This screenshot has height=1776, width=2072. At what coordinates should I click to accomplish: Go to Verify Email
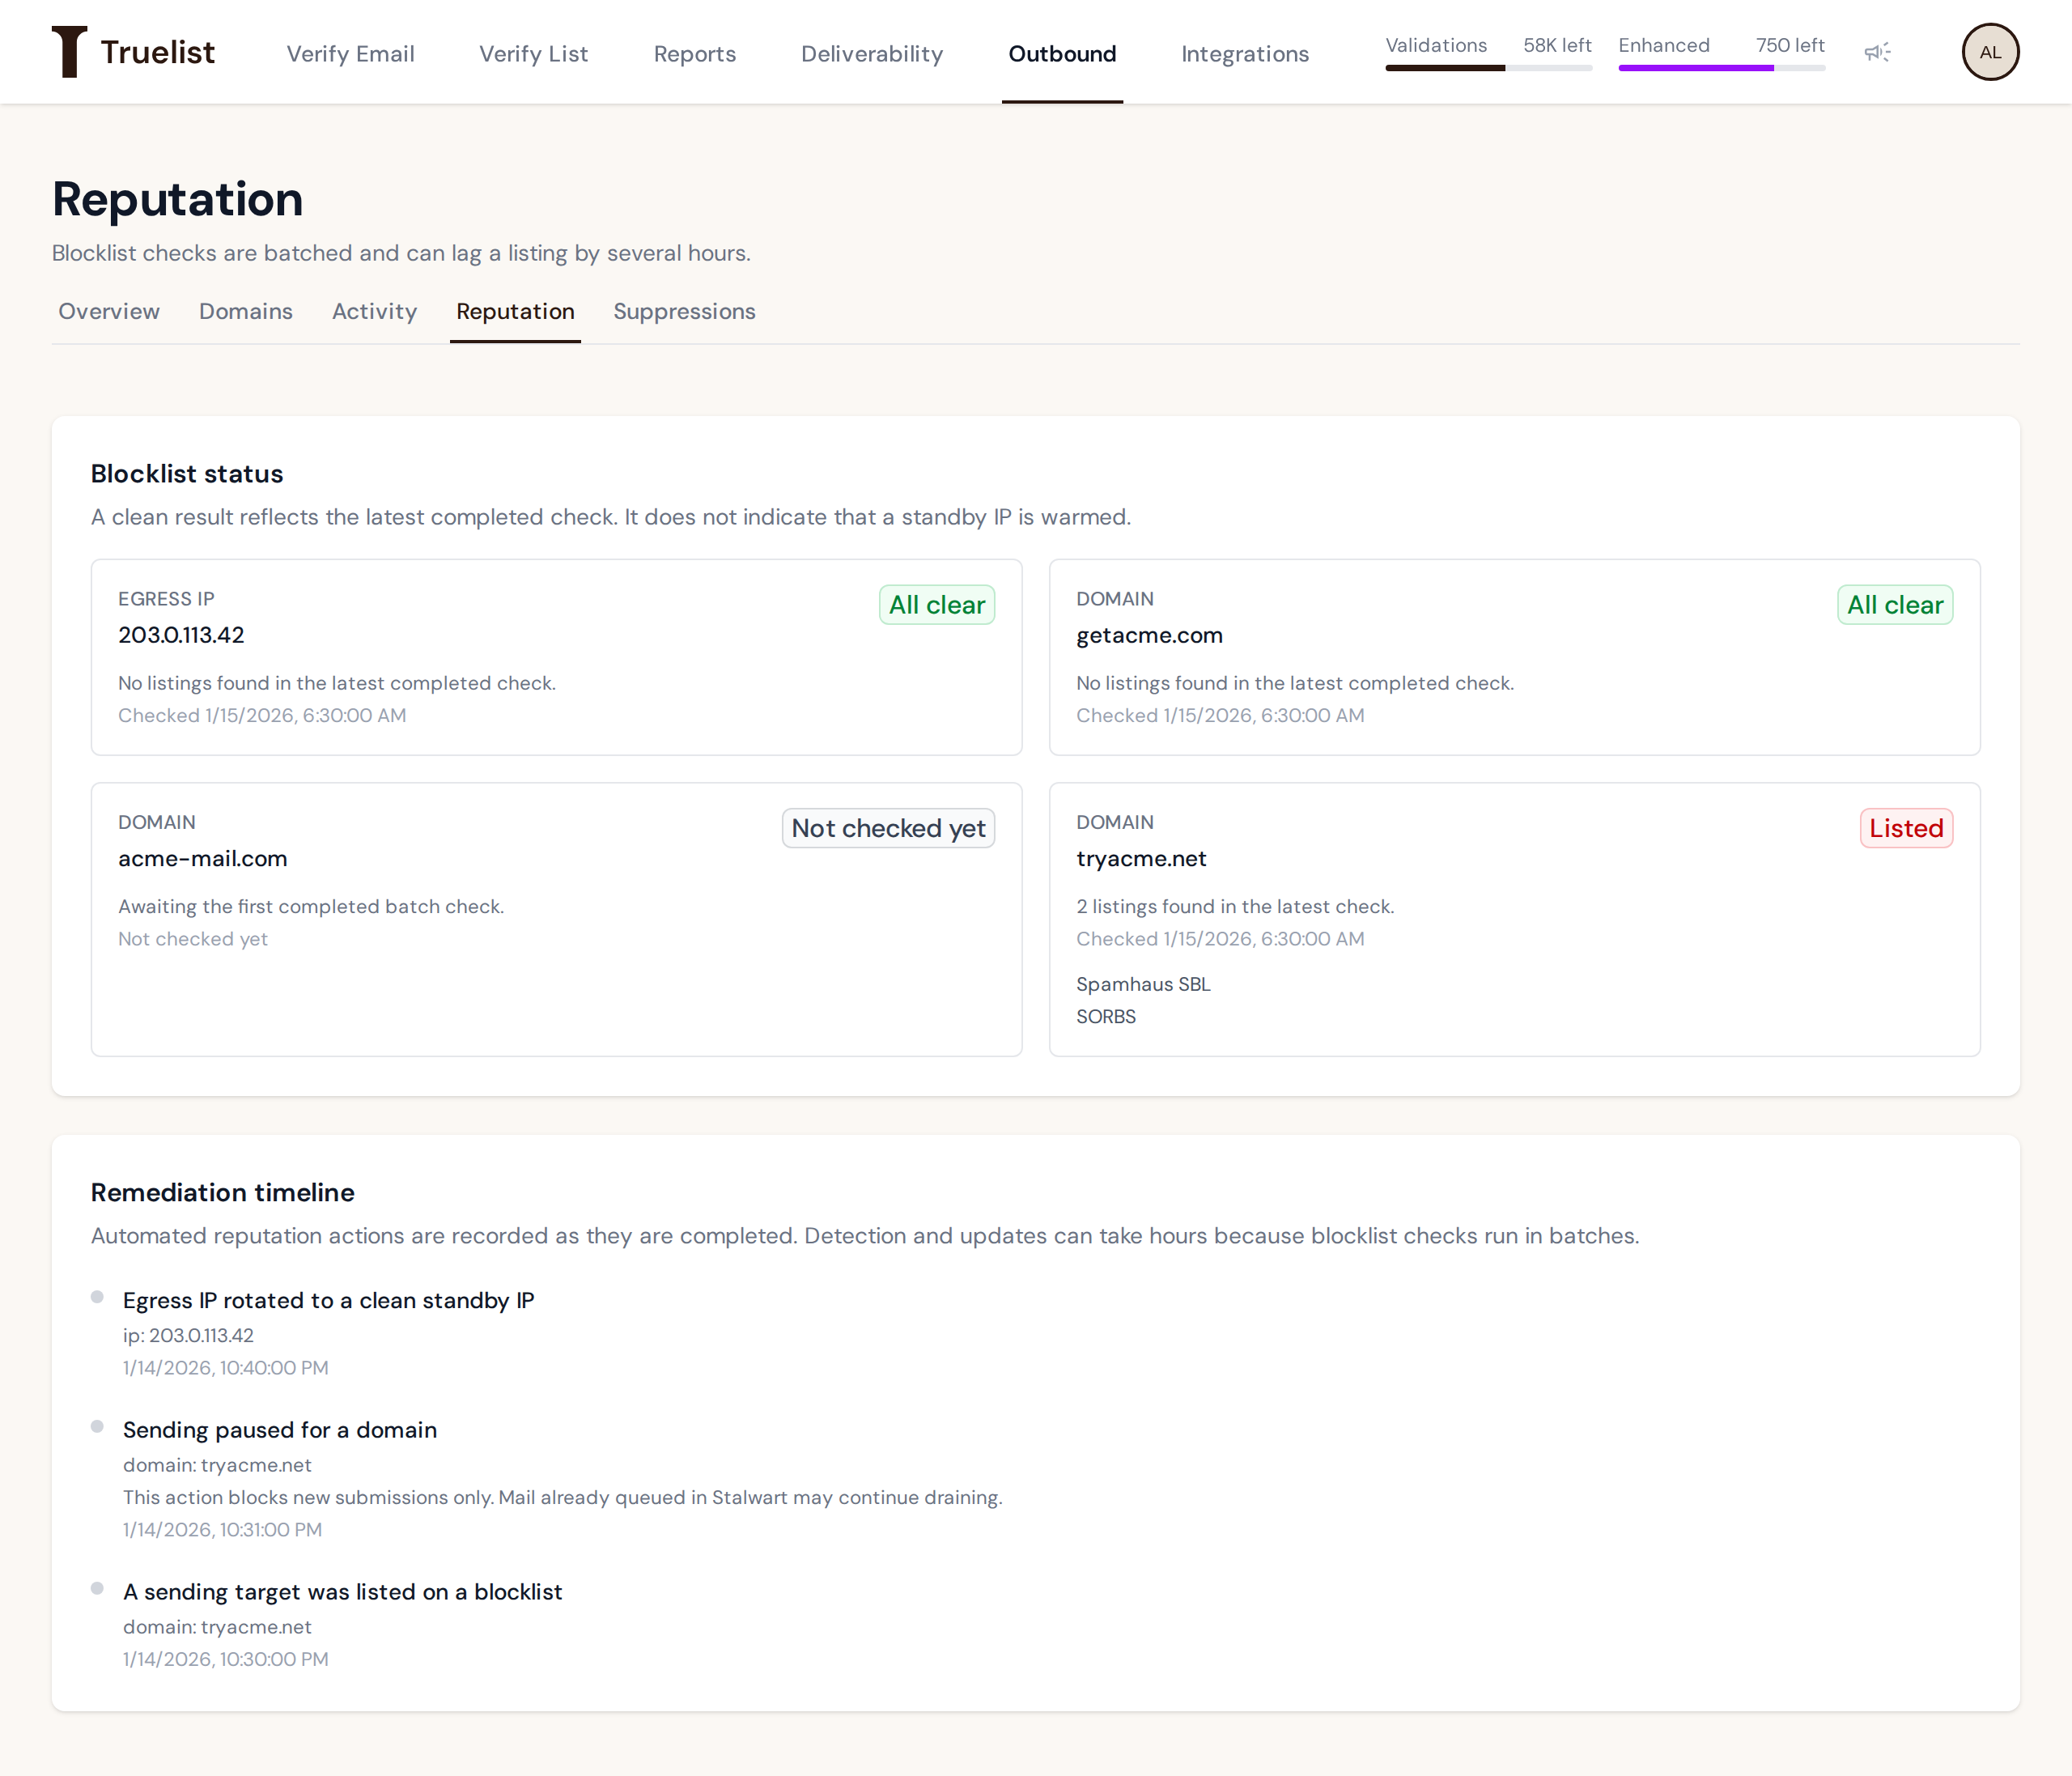click(350, 54)
